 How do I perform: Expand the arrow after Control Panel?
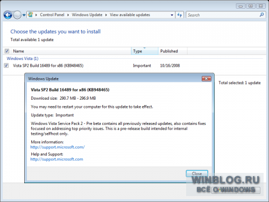pos(68,15)
